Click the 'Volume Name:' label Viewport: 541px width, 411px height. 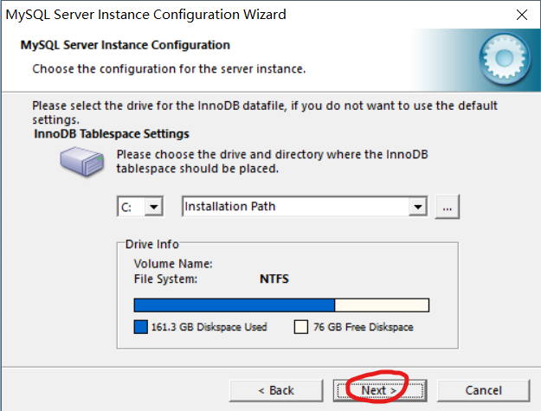tap(173, 264)
